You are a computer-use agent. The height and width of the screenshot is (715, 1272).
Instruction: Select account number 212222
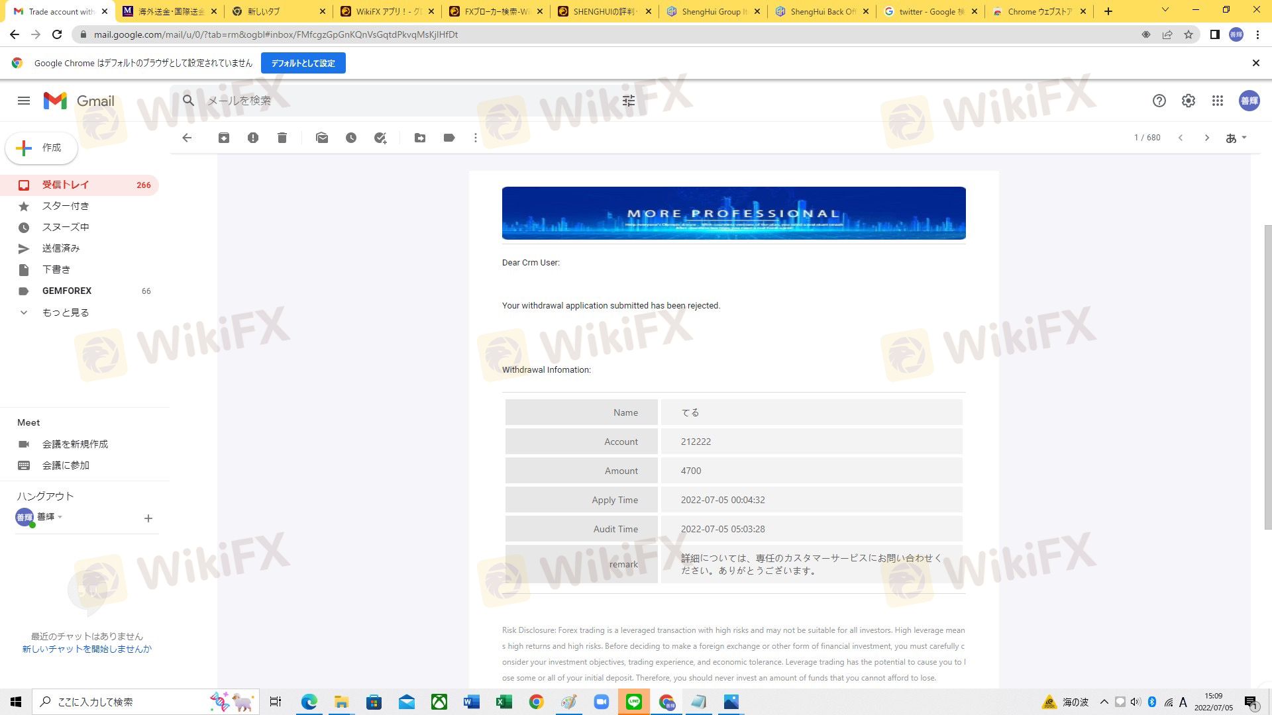[x=696, y=442]
